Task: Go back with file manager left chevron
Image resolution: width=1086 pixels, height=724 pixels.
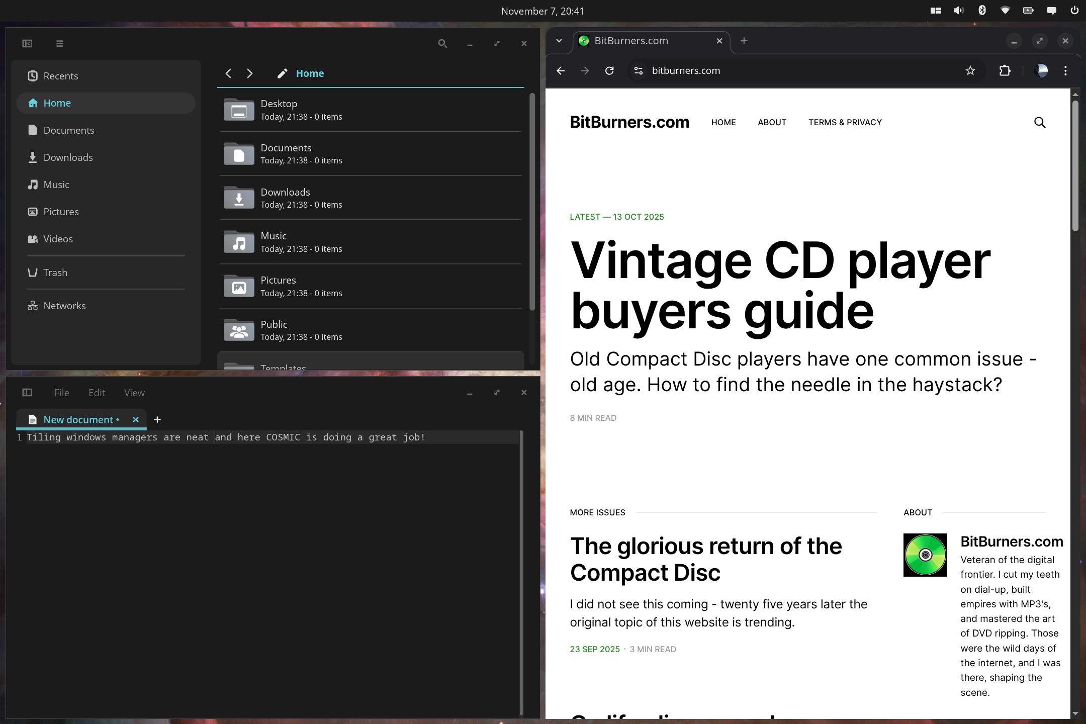Action: [x=228, y=73]
